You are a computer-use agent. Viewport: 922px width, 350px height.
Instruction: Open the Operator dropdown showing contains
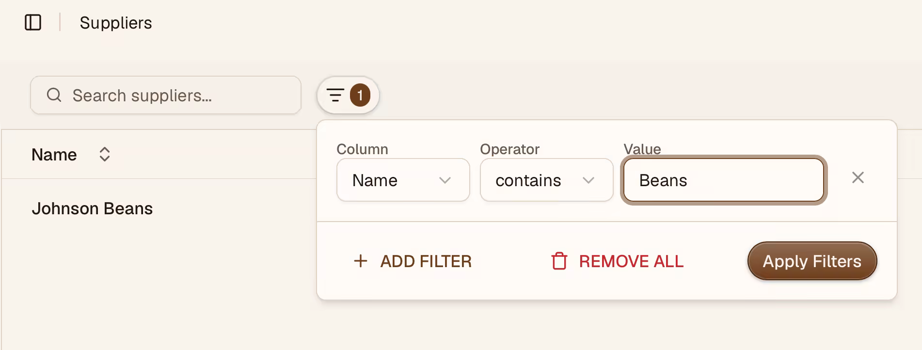click(x=546, y=180)
